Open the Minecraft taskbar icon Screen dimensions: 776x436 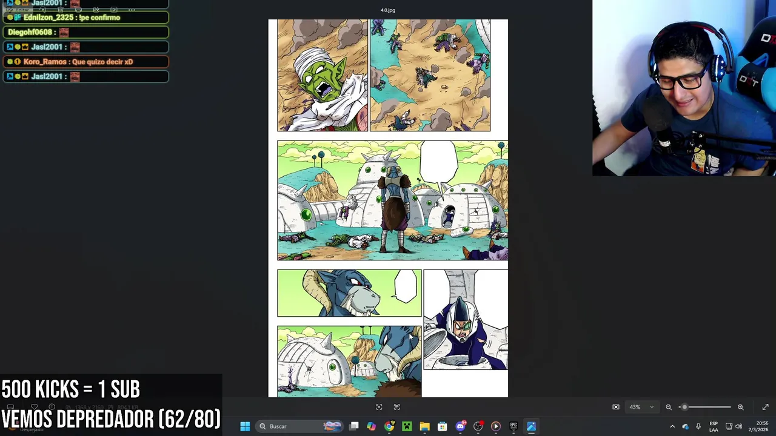click(x=407, y=426)
